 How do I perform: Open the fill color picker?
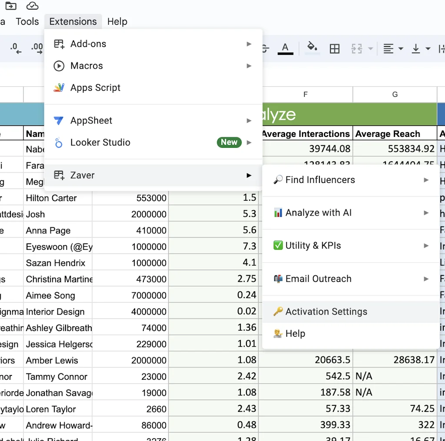pyautogui.click(x=312, y=48)
